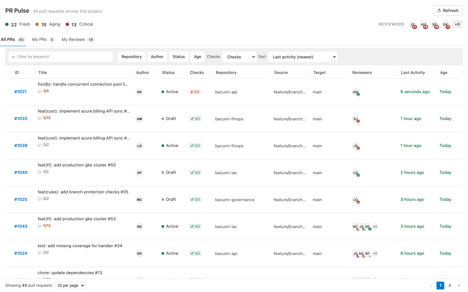Click the JS reviewer avatar in header
Viewport: 468px width, 292px height.
point(413,24)
